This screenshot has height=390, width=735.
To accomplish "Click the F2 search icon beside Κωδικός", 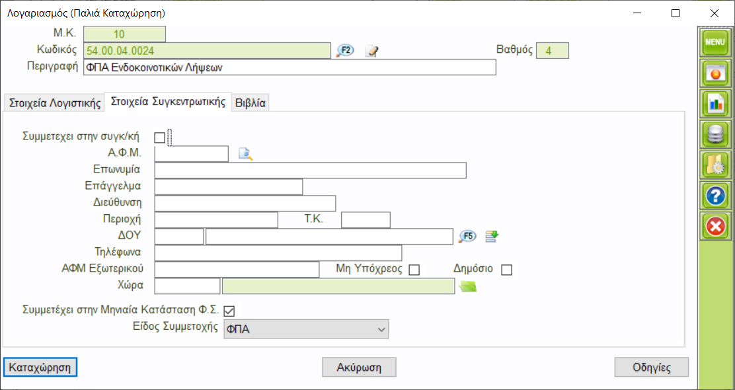I will click(346, 51).
